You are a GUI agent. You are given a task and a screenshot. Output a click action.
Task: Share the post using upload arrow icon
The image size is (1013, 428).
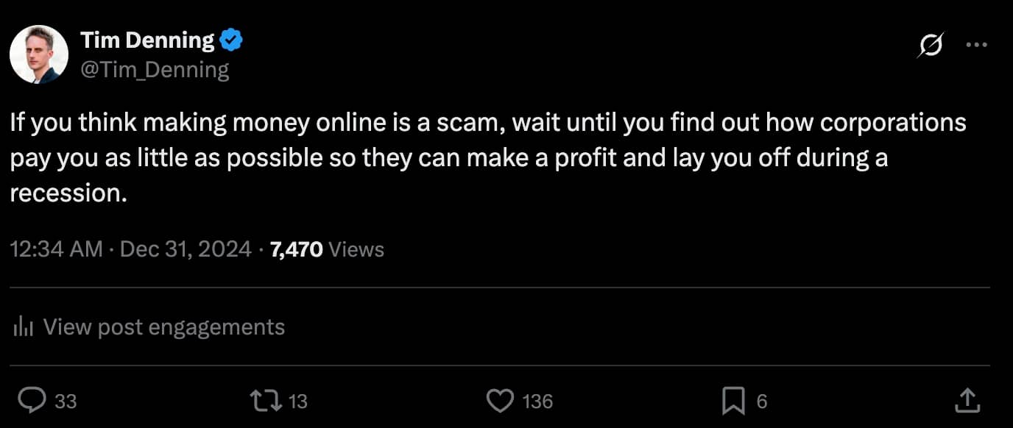(x=967, y=400)
